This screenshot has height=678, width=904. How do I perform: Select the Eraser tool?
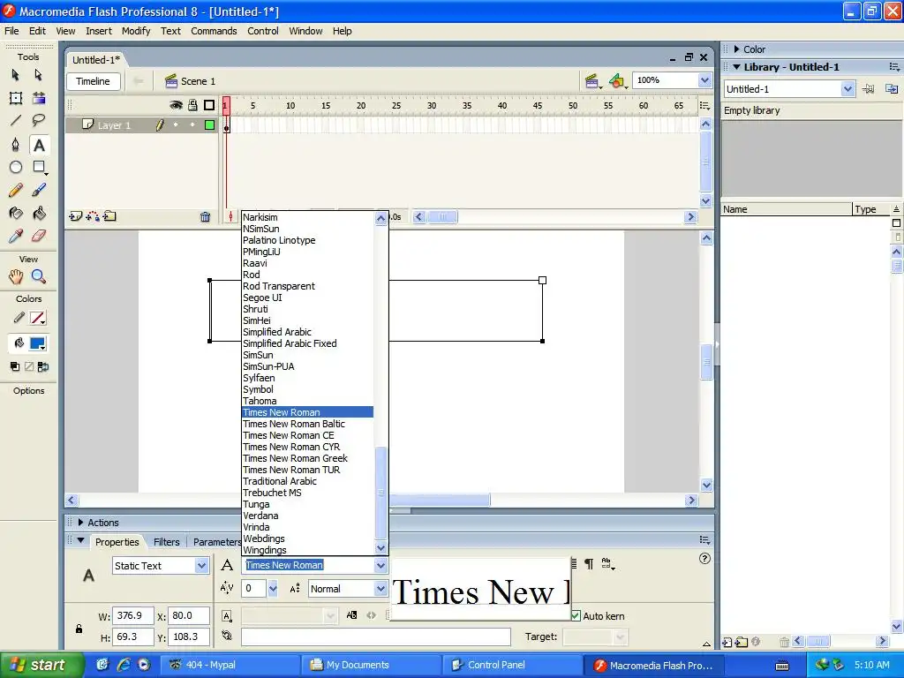point(39,236)
